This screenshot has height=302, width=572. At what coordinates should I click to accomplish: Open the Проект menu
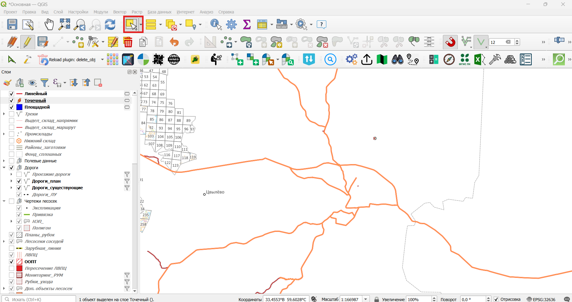click(x=10, y=12)
